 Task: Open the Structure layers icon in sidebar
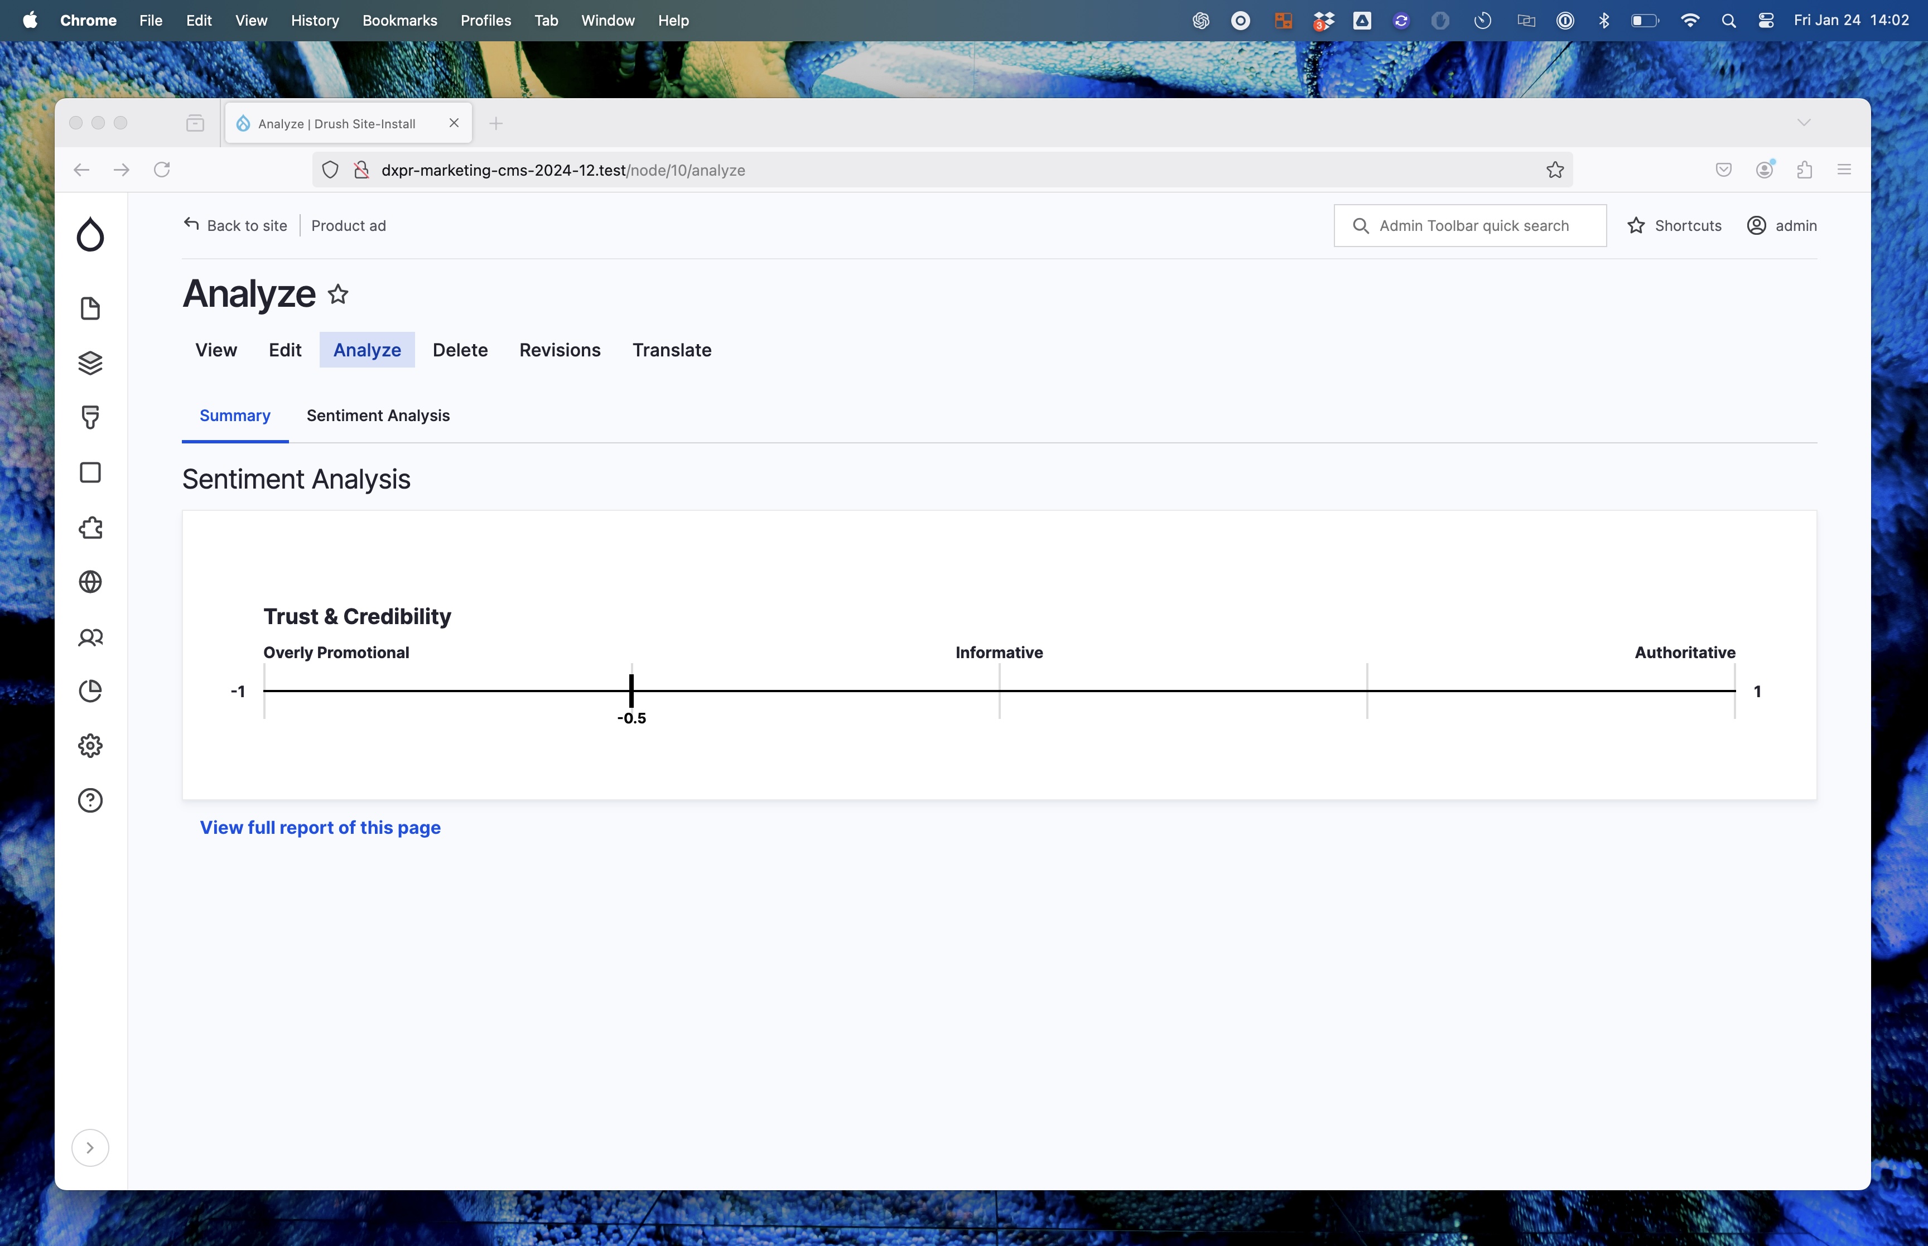coord(90,363)
